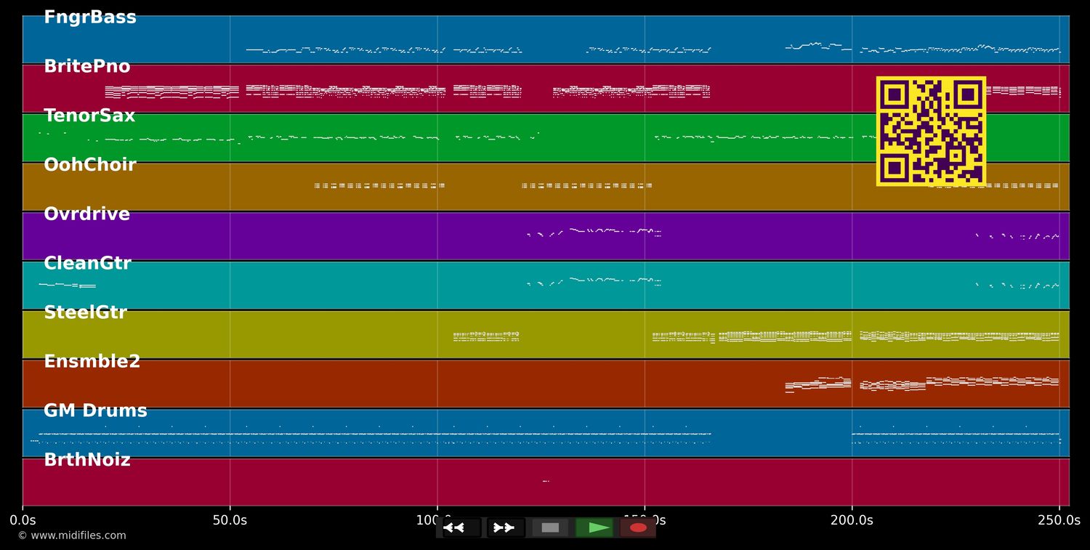The image size is (1090, 550).
Task: Select the GM Drums track label
Action: [x=94, y=411]
